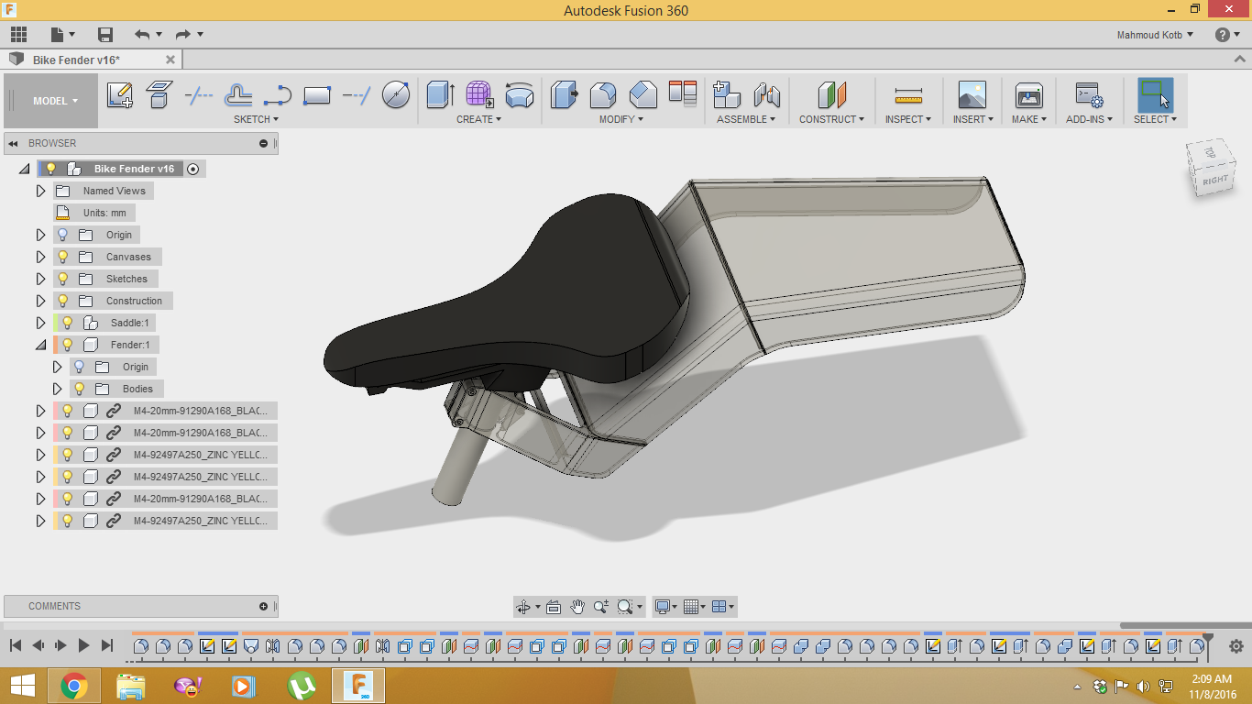This screenshot has height=704, width=1252.
Task: Expand the Saddle:1 component
Action: [40, 323]
